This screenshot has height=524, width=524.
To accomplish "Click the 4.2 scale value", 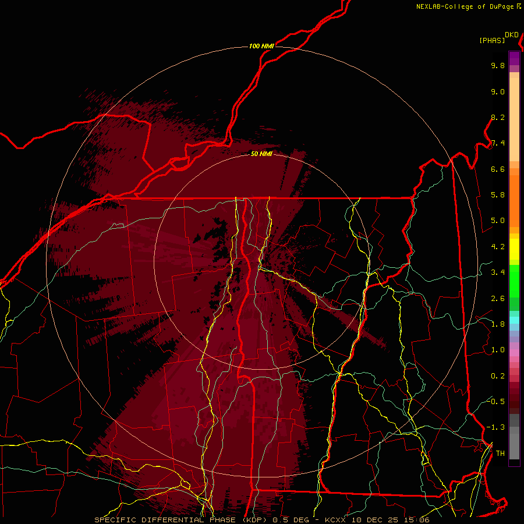I will coord(498,247).
